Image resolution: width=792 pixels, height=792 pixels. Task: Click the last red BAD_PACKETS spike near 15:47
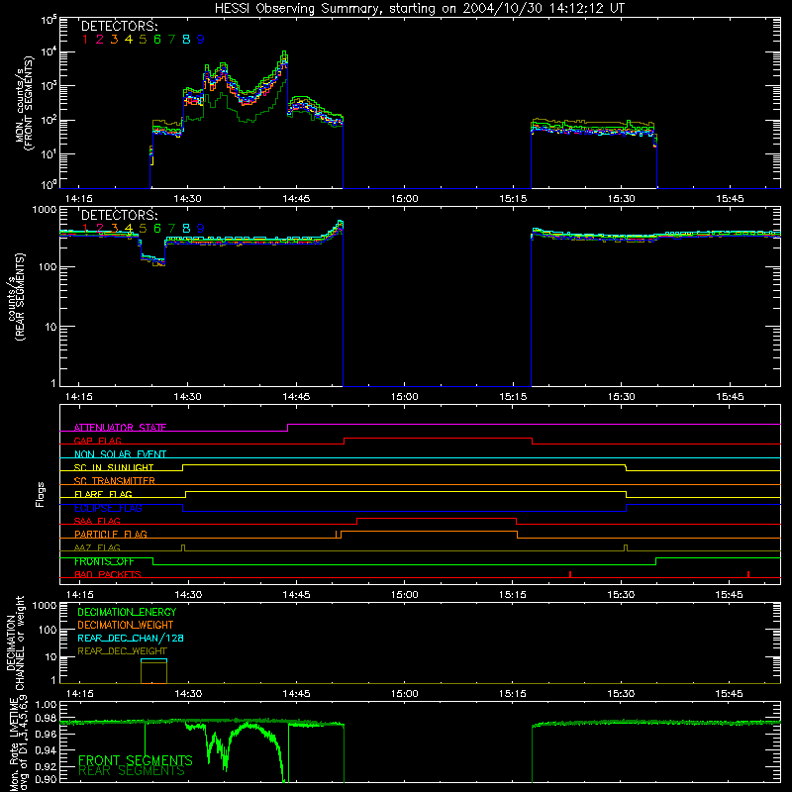[x=748, y=574]
